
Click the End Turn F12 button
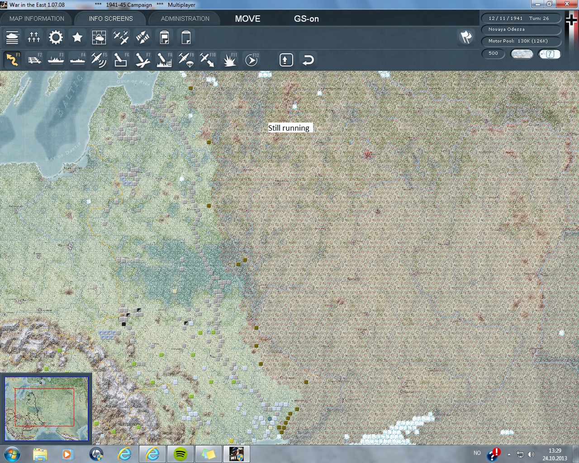[251, 60]
